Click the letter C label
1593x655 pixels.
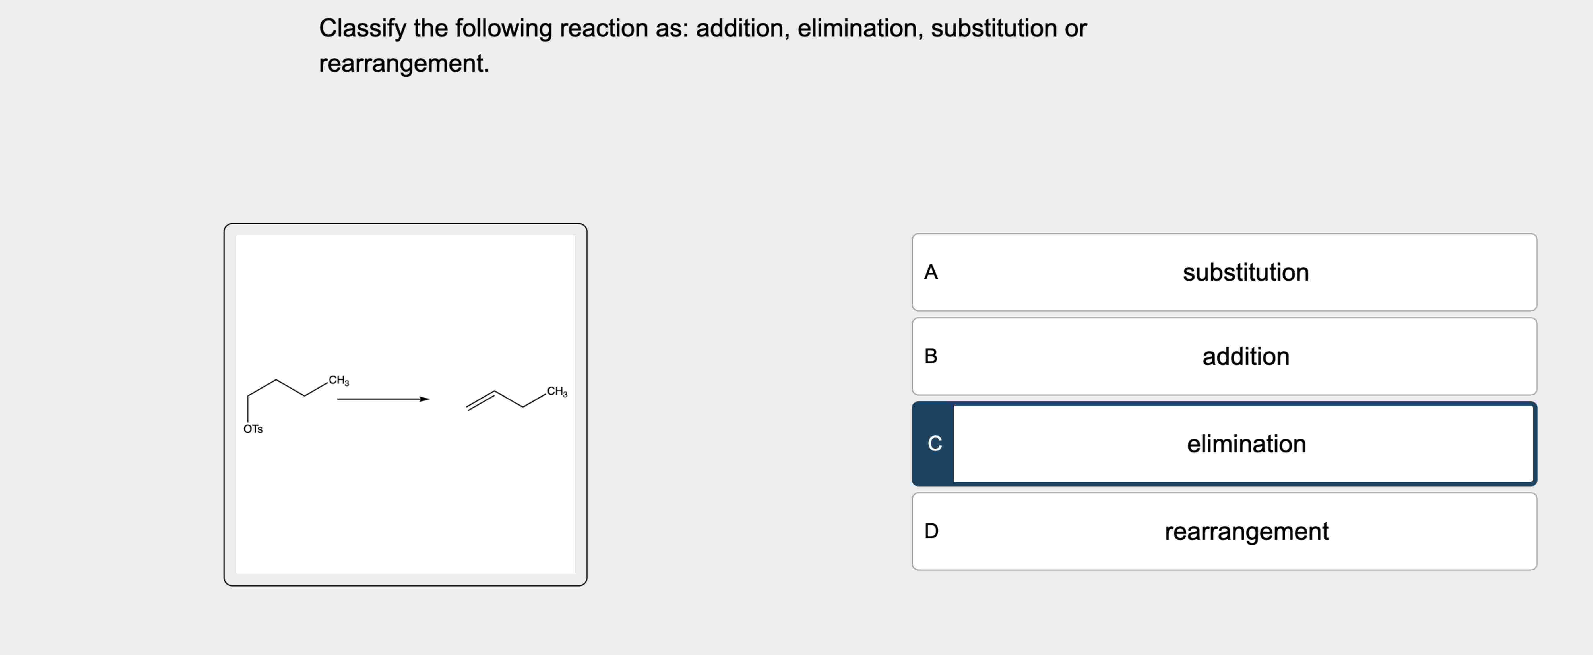pos(934,443)
